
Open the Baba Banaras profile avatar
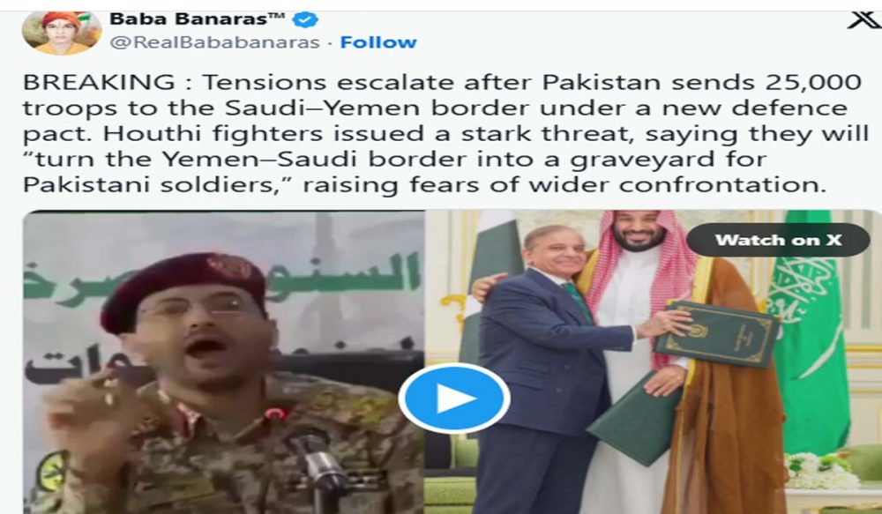[62, 33]
